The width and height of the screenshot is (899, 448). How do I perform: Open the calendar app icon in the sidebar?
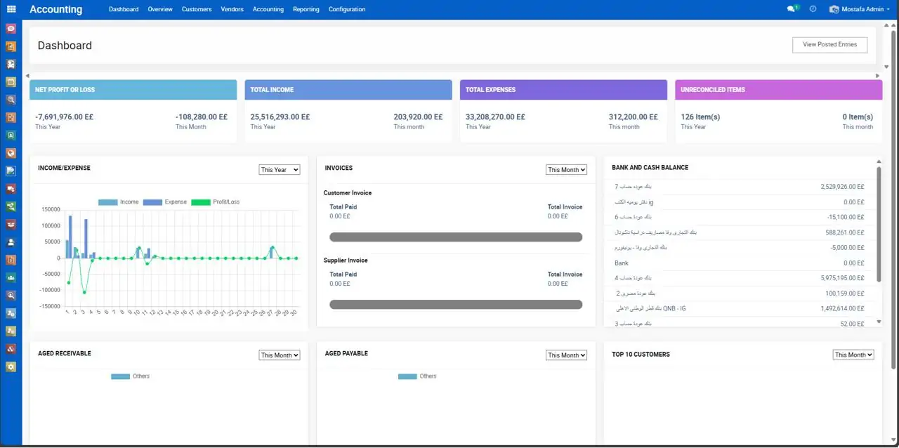(x=10, y=81)
